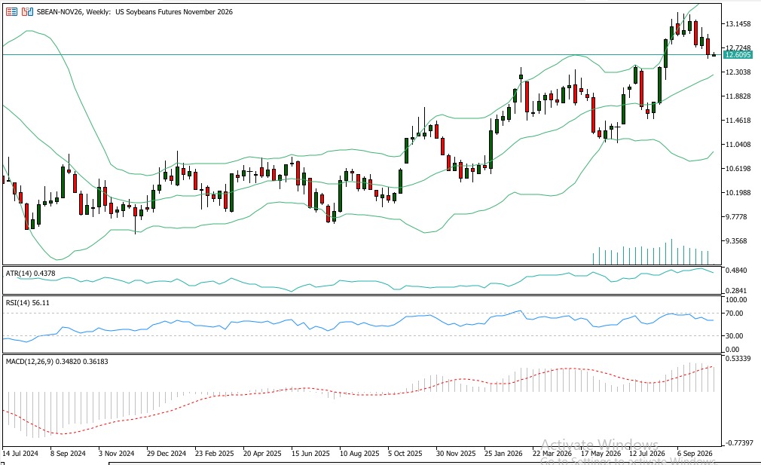Click the RSI 30.00 oversold level

(735, 335)
